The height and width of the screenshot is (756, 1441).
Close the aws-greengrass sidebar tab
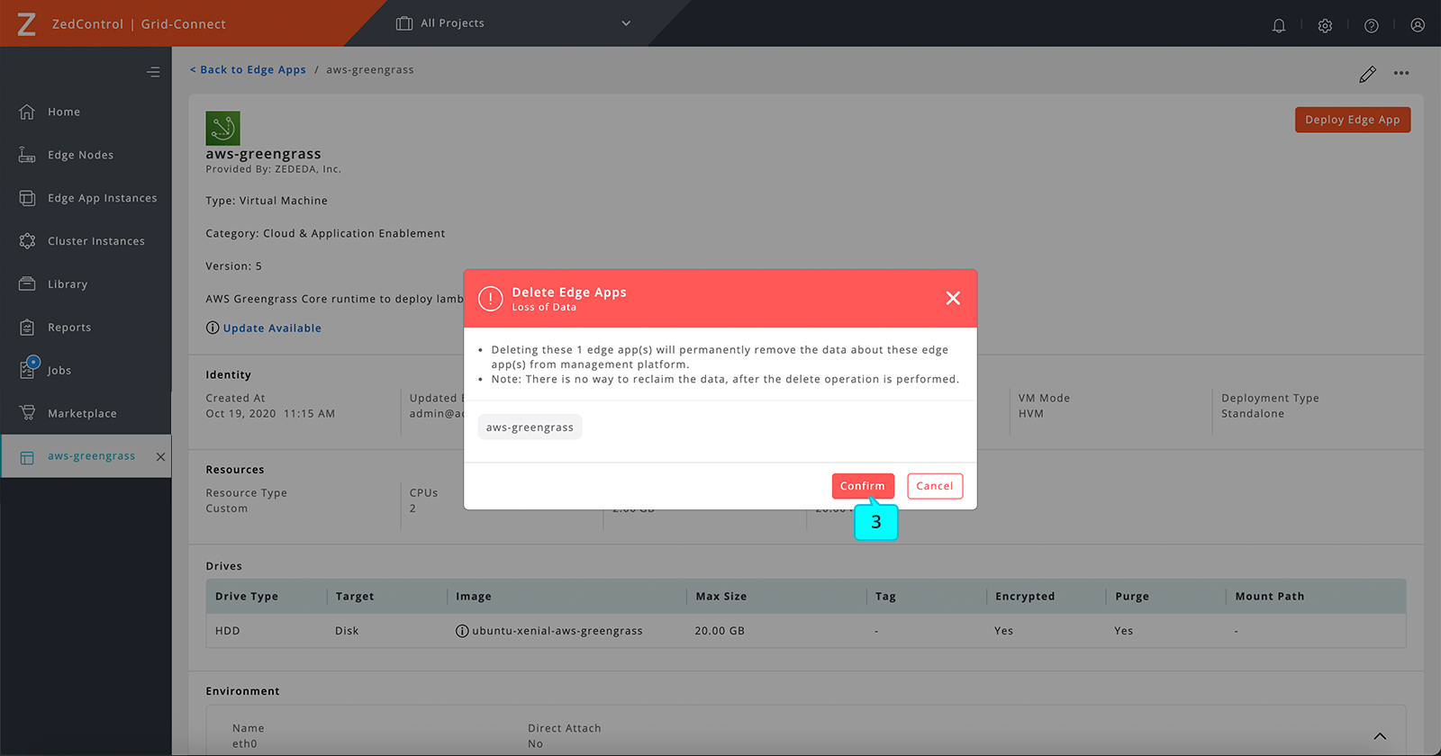coord(160,457)
